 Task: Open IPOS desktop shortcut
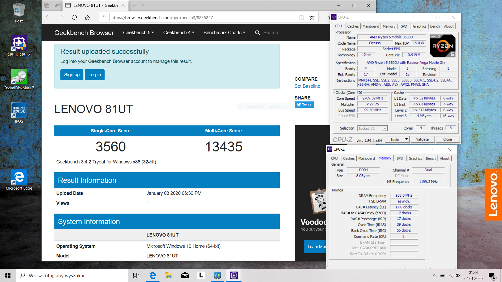(19, 113)
